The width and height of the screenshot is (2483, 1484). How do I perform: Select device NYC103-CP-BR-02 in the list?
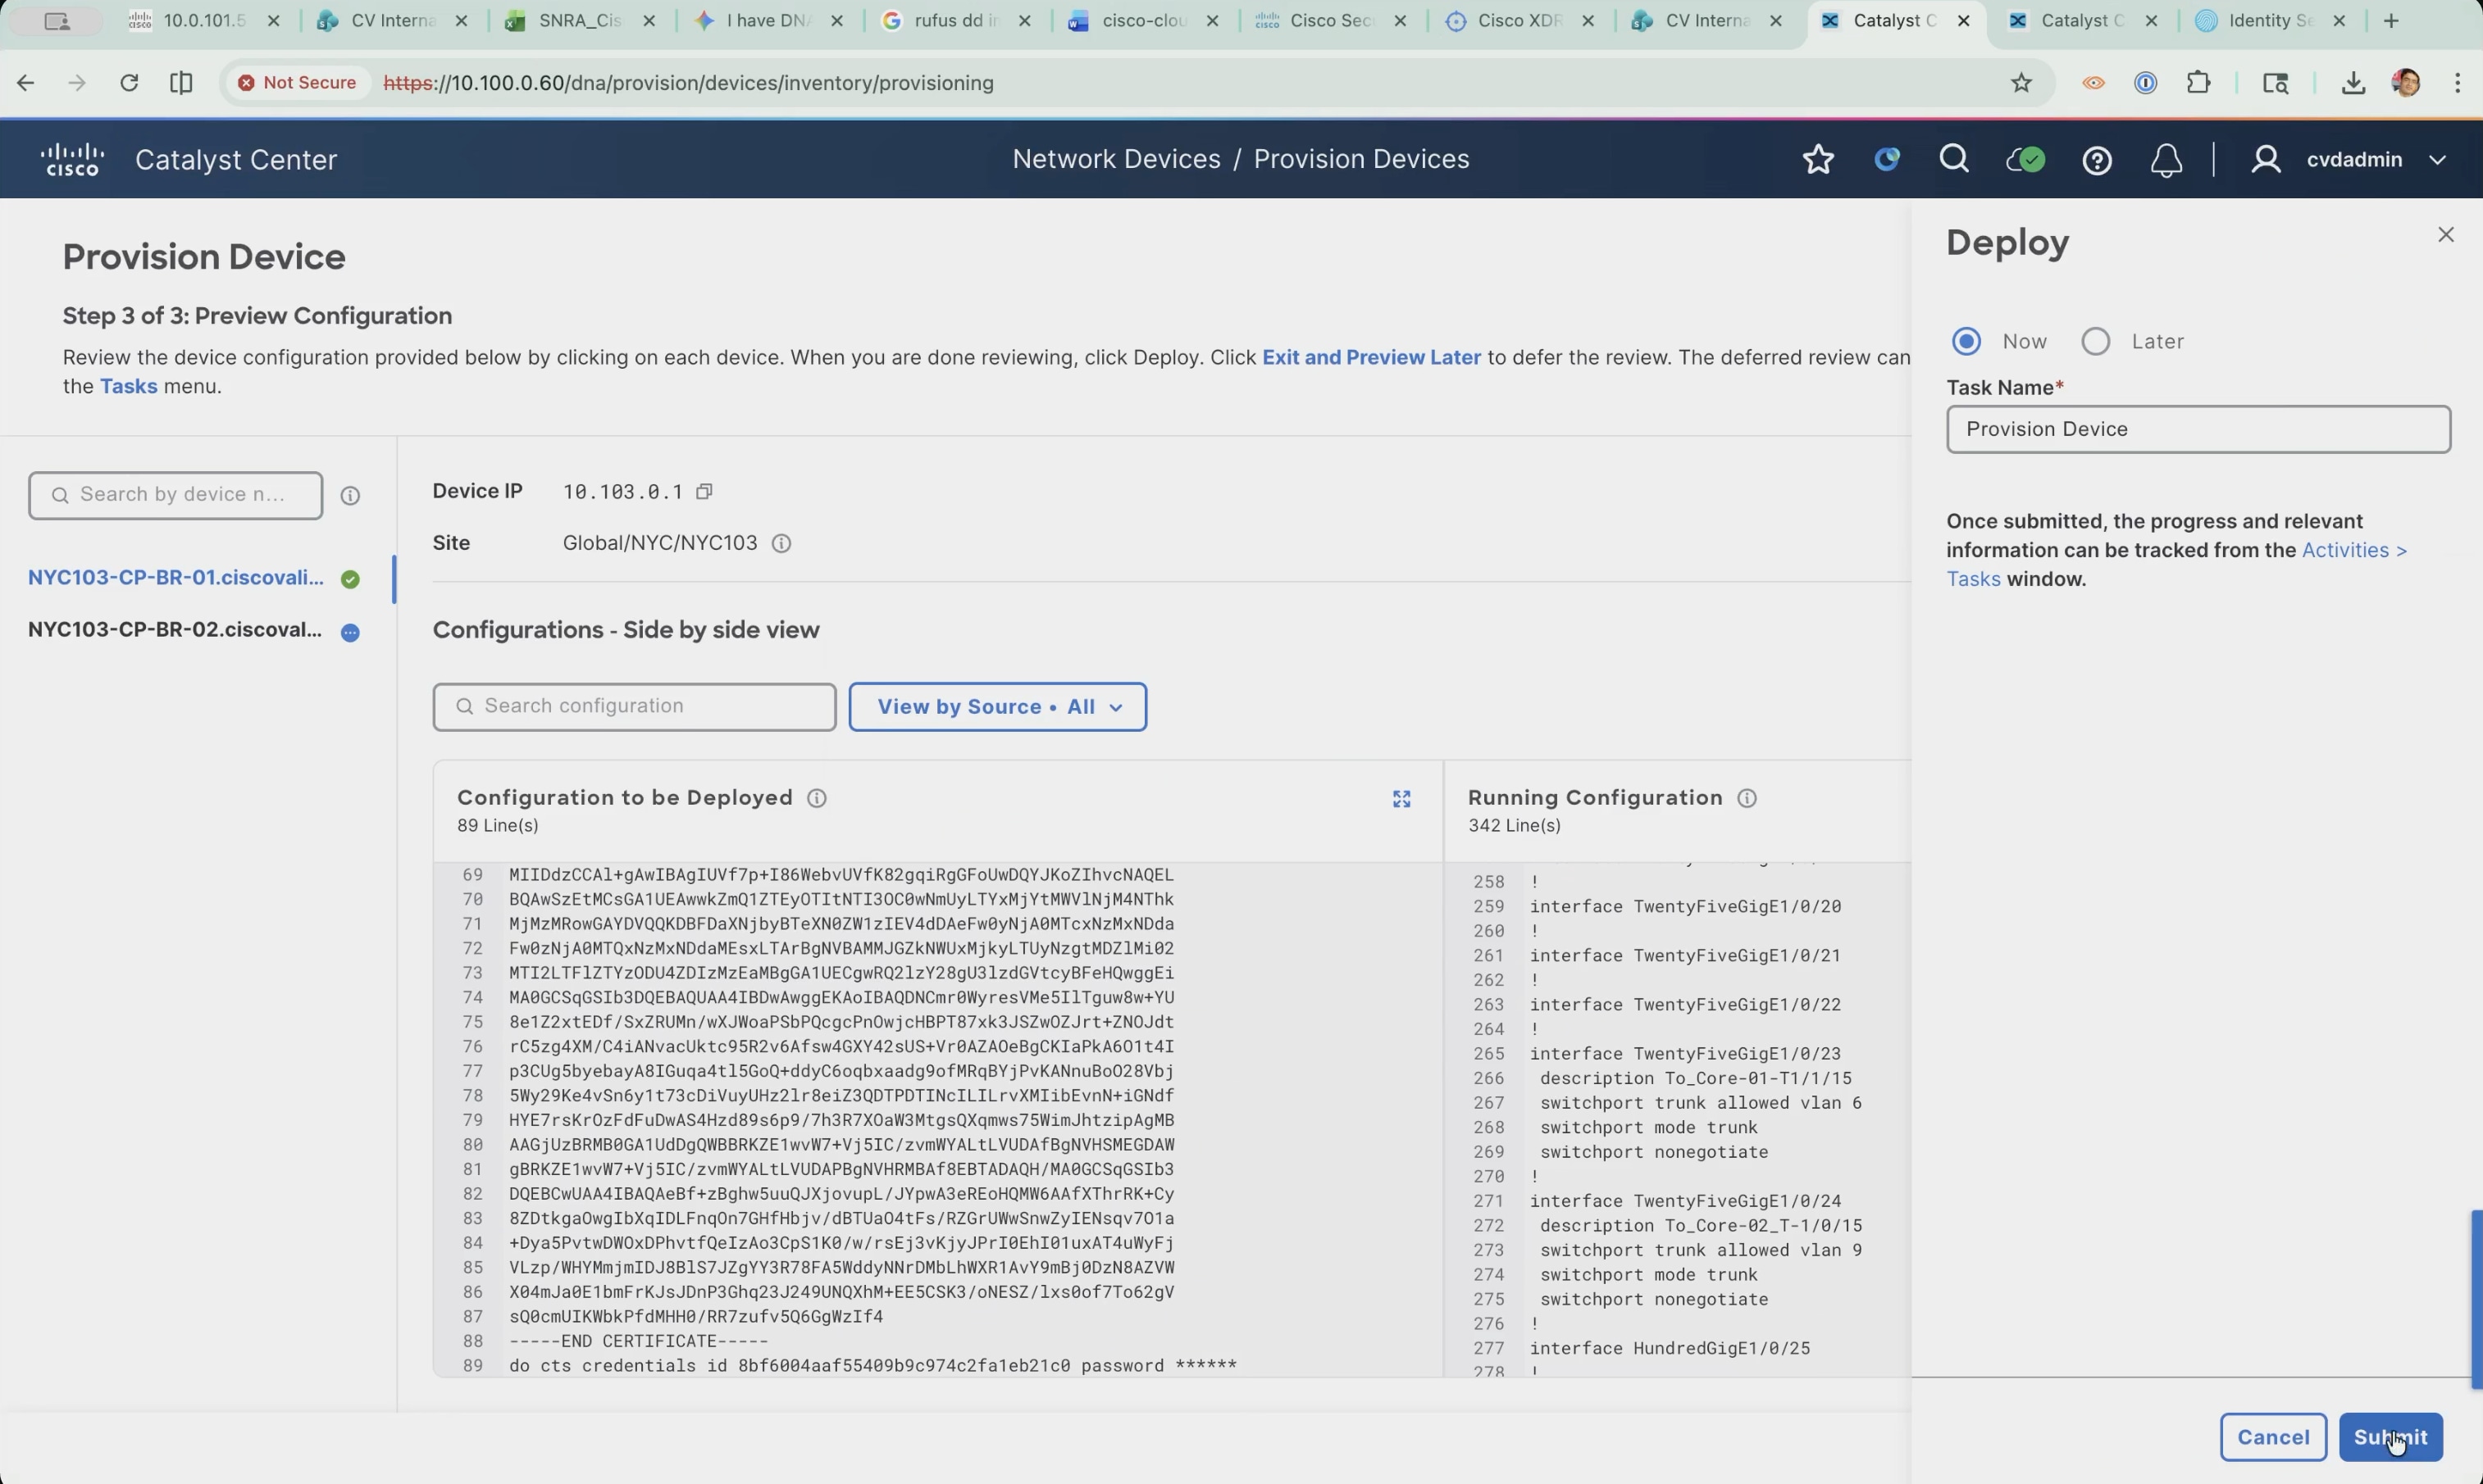tap(175, 630)
